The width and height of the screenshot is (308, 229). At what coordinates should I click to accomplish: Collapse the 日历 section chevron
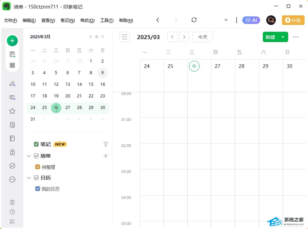pos(29,178)
